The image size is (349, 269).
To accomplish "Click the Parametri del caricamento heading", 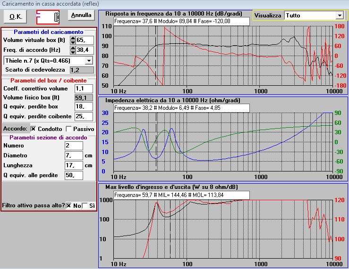I will [x=49, y=32].
